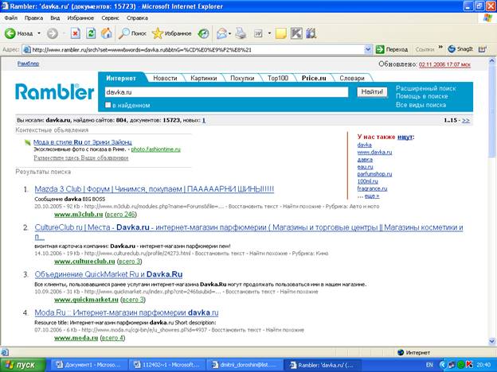Select the Интернет search tab
This screenshot has height=372, width=497.
[121, 78]
